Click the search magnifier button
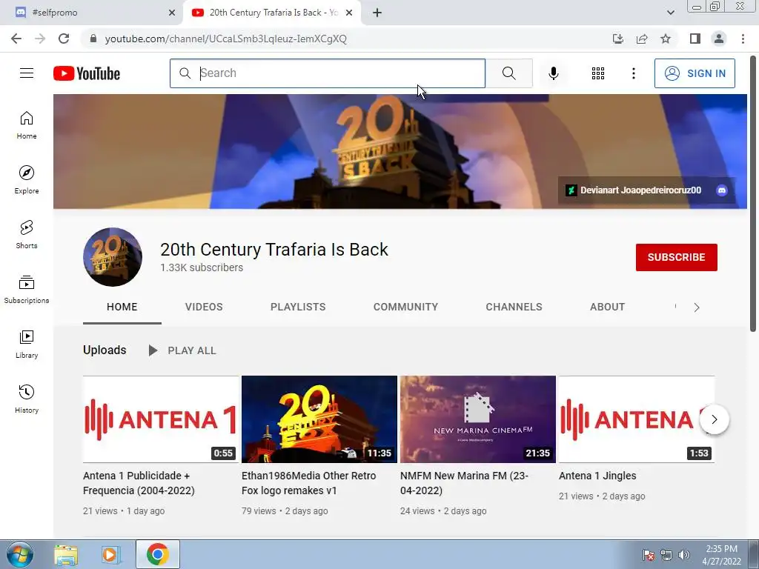This screenshot has height=569, width=759. (508, 73)
